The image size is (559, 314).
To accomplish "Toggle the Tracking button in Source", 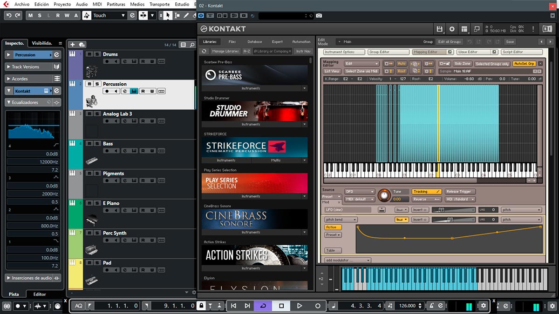I will point(426,192).
